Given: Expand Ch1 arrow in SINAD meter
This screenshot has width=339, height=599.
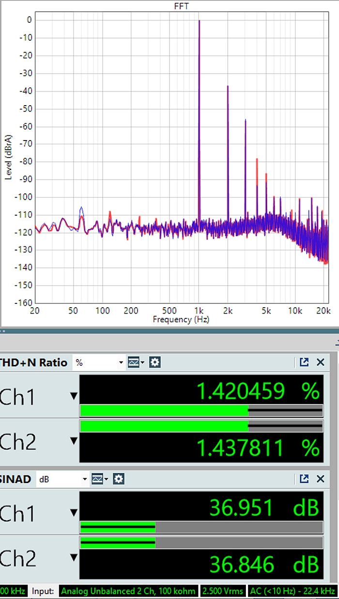Looking at the screenshot, I should tap(74, 513).
